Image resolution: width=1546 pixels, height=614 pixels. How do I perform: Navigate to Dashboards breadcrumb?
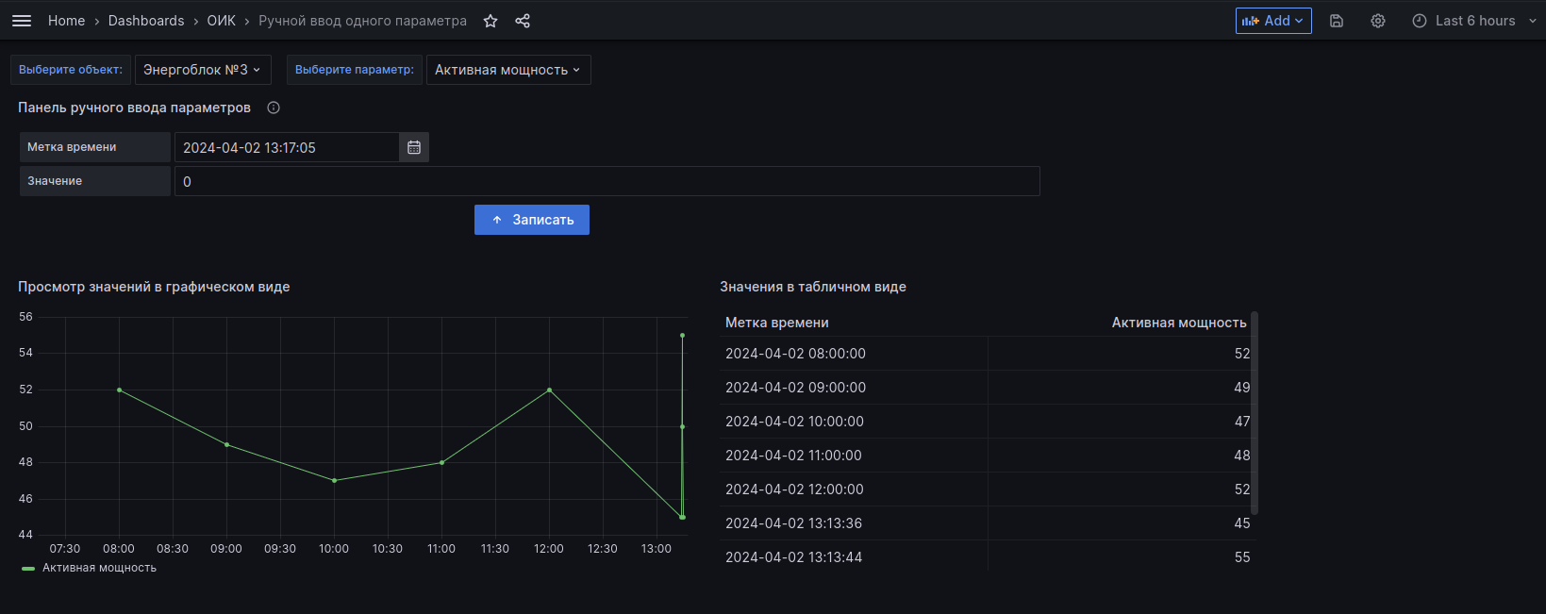[x=146, y=21]
